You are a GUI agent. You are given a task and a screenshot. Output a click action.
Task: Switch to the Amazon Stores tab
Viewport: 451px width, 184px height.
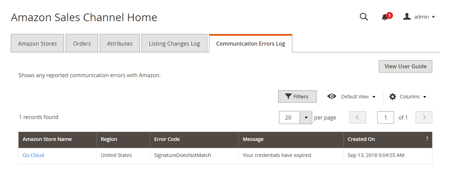(37, 43)
